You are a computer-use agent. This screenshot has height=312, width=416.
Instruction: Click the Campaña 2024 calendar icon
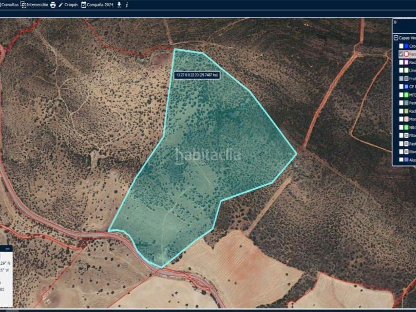coord(83,5)
